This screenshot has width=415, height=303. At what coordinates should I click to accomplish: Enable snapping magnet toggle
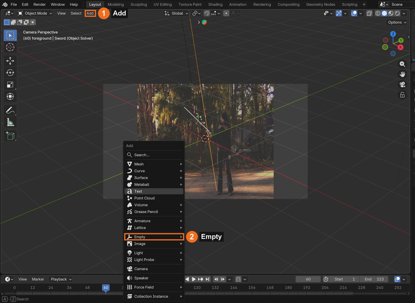(x=207, y=13)
